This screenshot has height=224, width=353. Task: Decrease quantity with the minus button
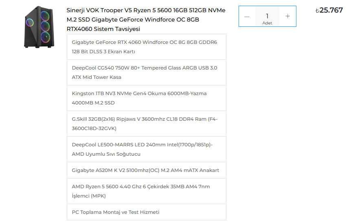click(x=247, y=16)
